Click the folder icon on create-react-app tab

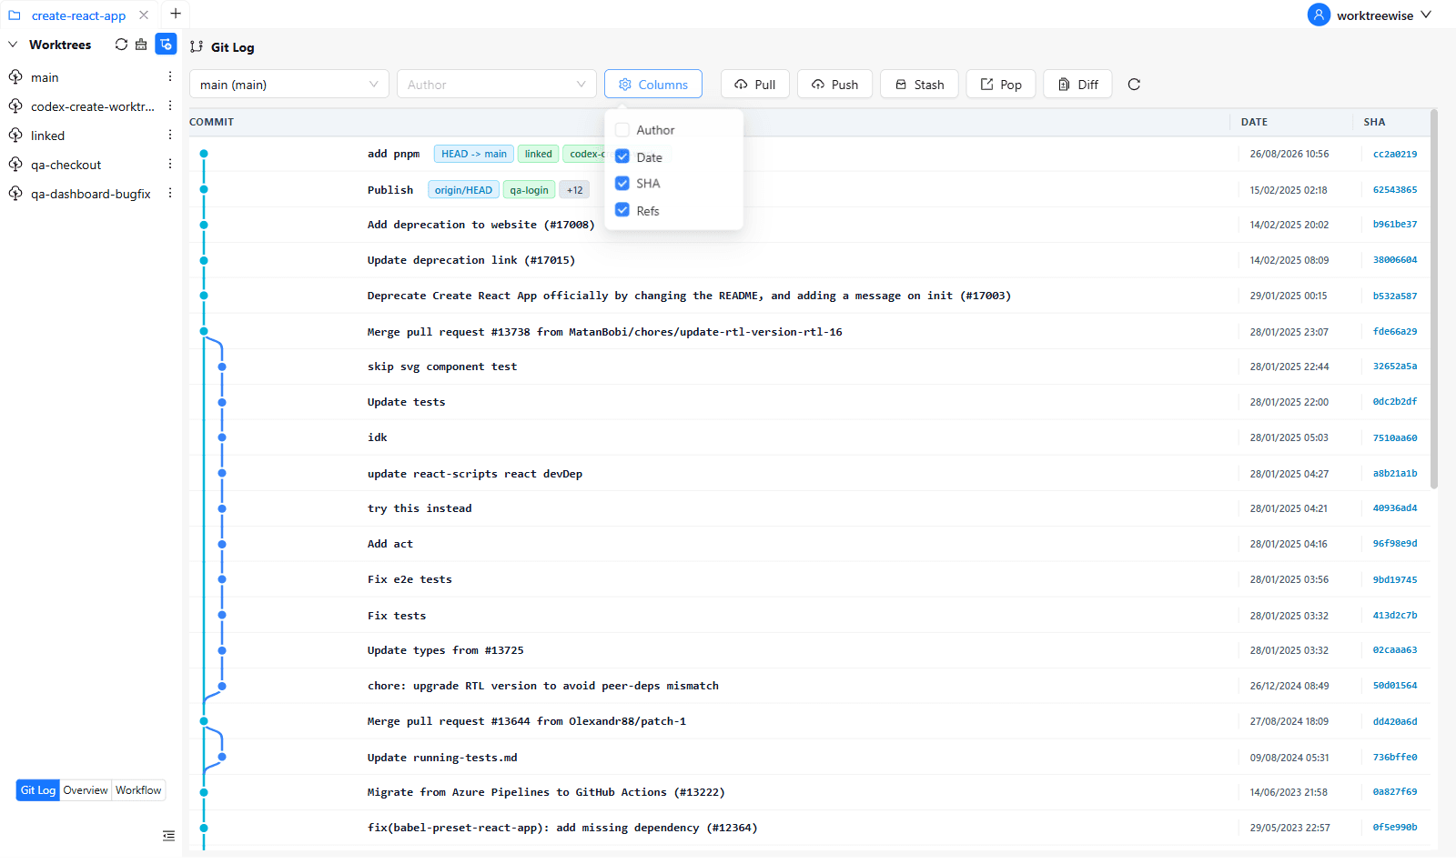point(15,15)
